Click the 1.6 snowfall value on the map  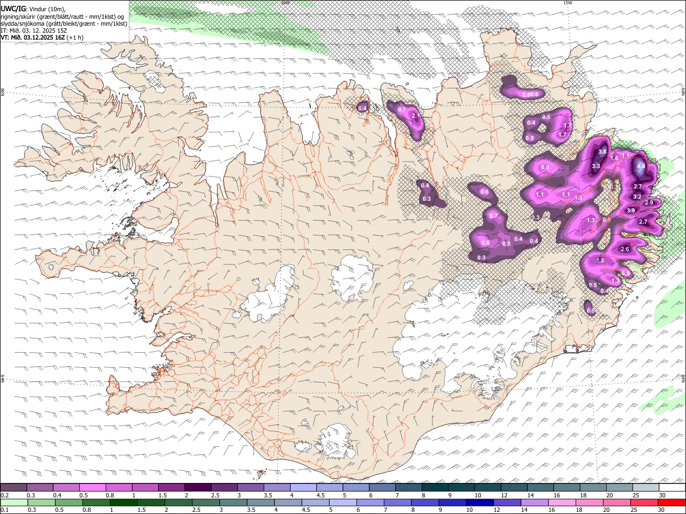(615, 158)
